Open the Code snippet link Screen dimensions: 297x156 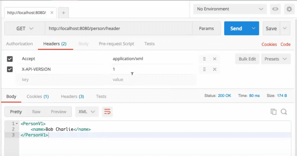[x=285, y=44]
